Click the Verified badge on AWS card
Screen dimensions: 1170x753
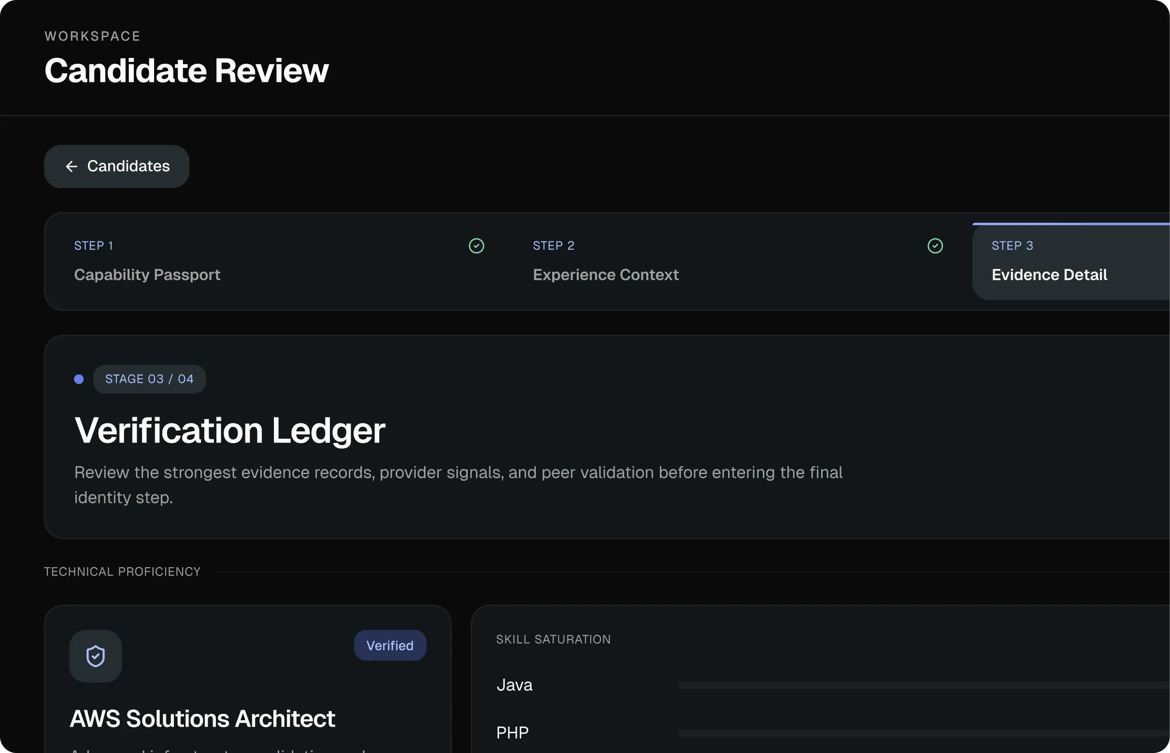coord(390,645)
